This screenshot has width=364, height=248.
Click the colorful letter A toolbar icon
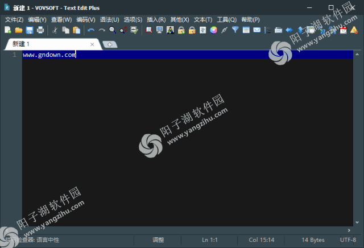coord(171,30)
